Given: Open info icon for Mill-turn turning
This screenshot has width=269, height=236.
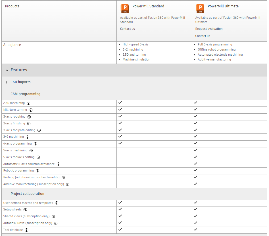Looking at the screenshot, I should pyautogui.click(x=31, y=110).
